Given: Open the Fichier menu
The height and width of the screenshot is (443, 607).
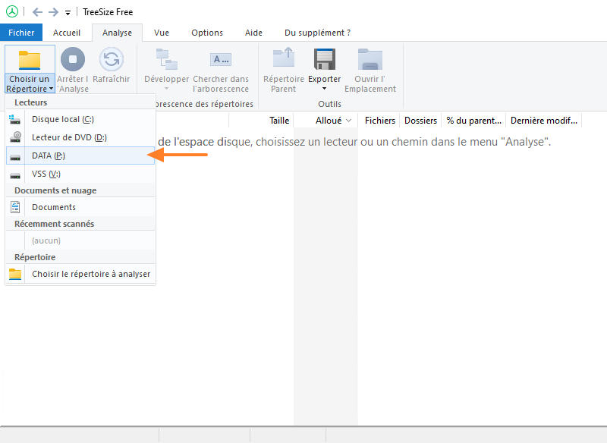Looking at the screenshot, I should [20, 33].
